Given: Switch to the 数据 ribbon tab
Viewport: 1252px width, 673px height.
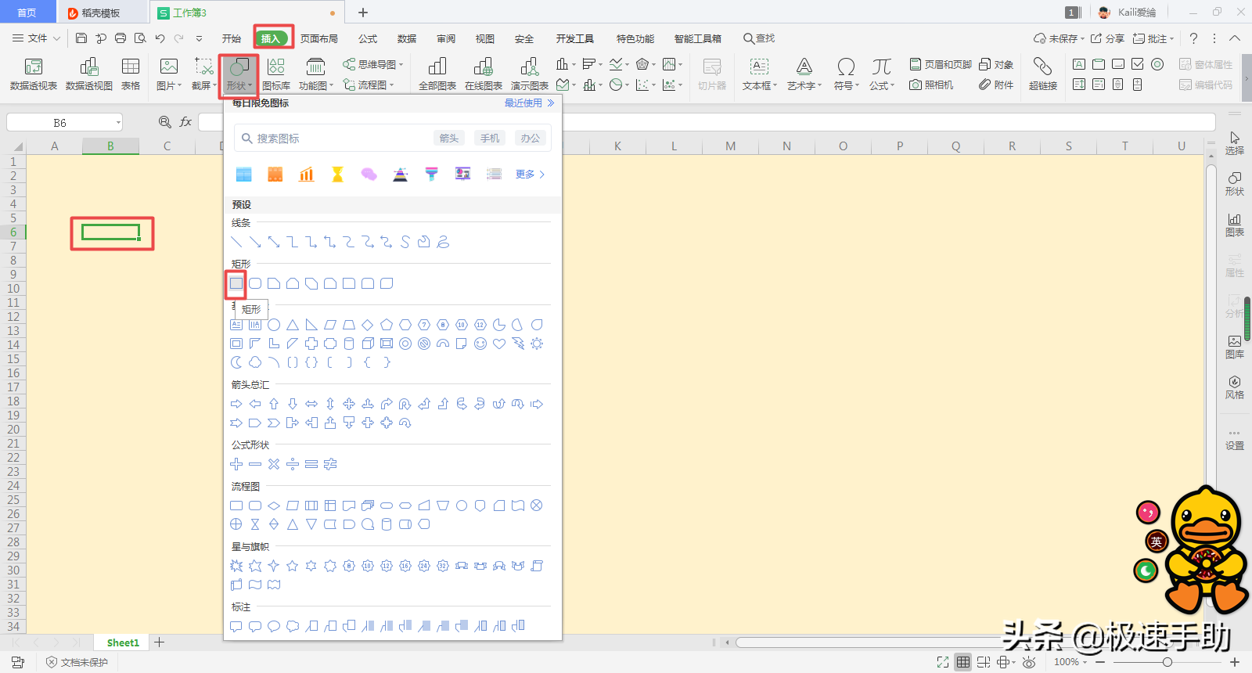Looking at the screenshot, I should coord(407,38).
